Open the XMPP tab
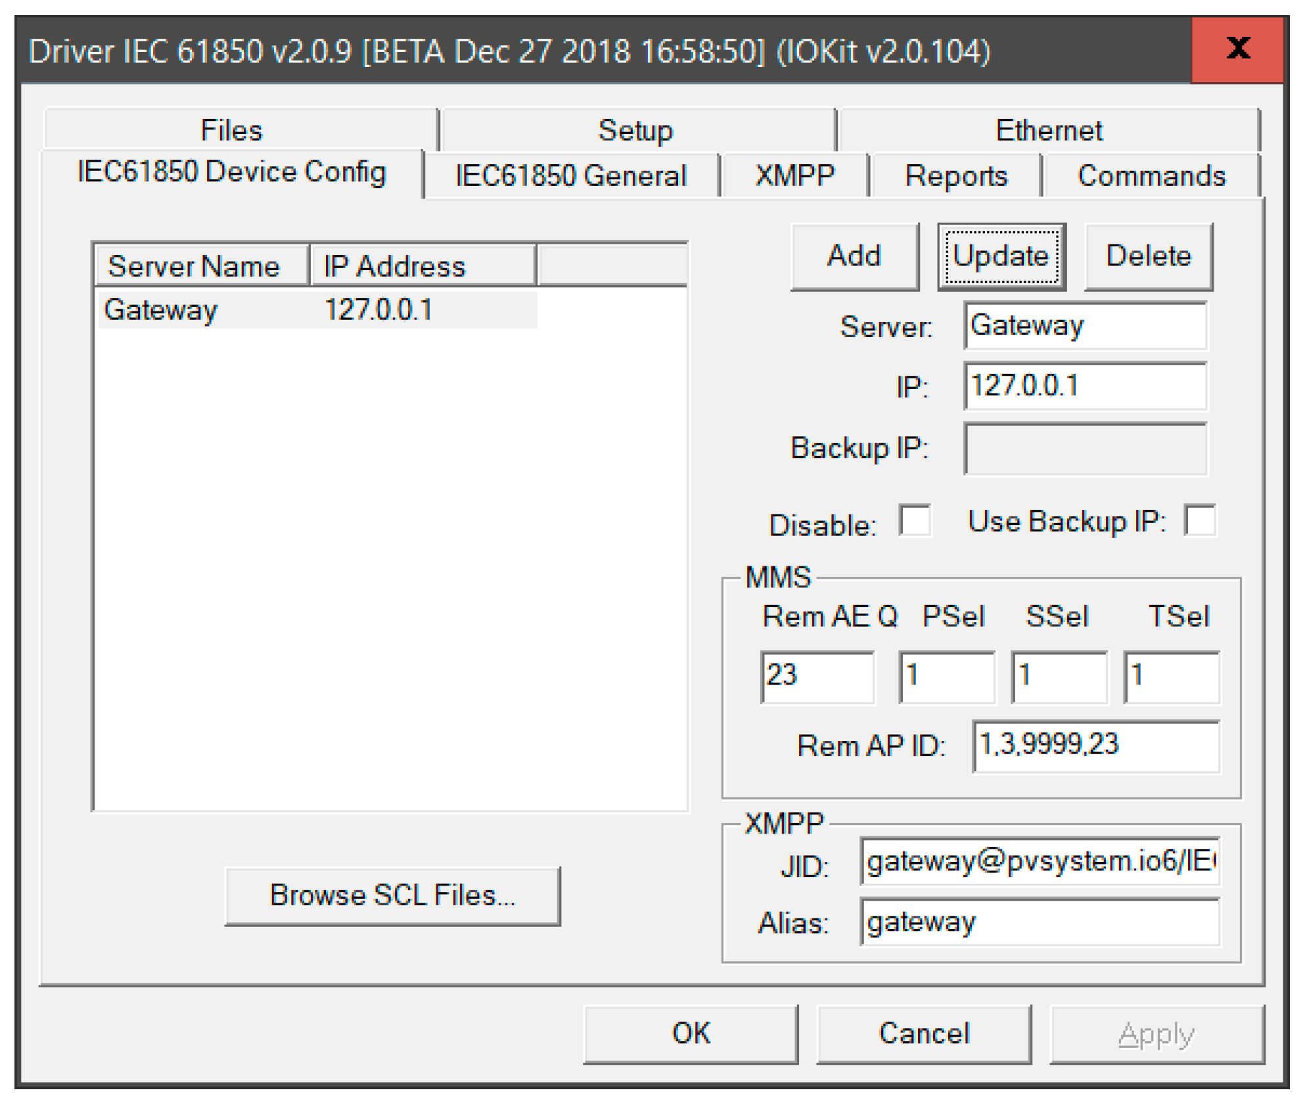Image resolution: width=1305 pixels, height=1105 pixels. (x=794, y=175)
